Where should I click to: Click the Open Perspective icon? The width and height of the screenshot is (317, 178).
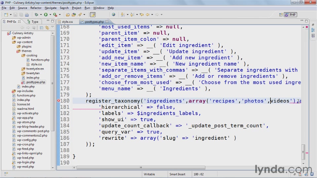click(x=281, y=15)
